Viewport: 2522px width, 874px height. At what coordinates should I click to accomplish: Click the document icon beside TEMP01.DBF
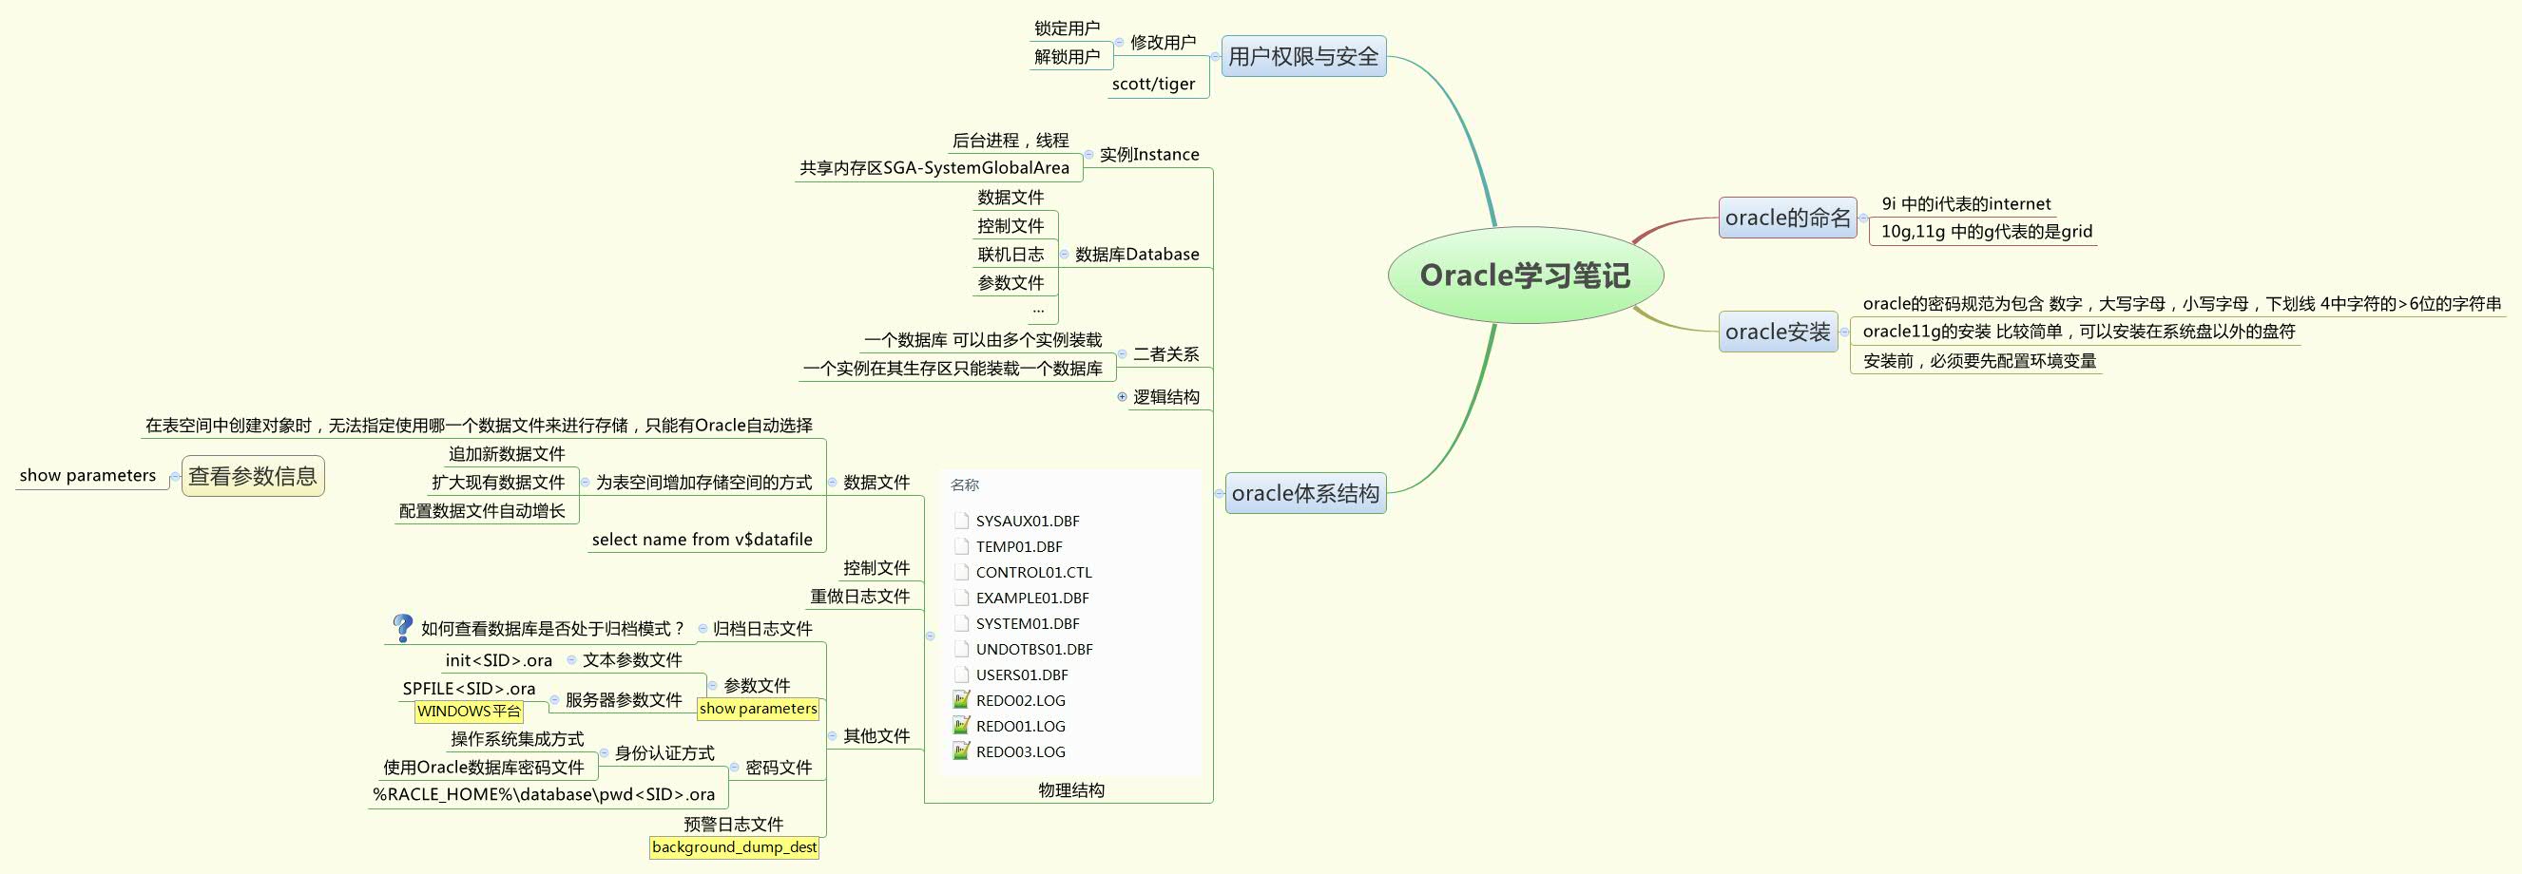coord(960,546)
